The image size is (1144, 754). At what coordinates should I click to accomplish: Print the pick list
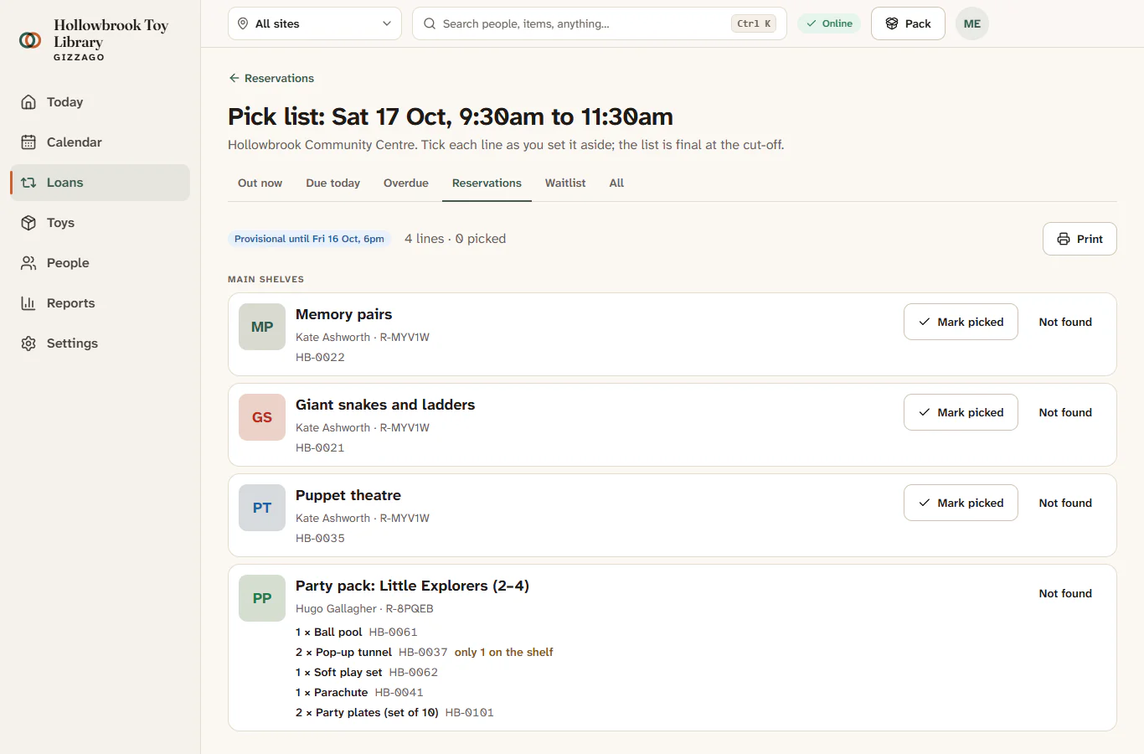pyautogui.click(x=1080, y=239)
